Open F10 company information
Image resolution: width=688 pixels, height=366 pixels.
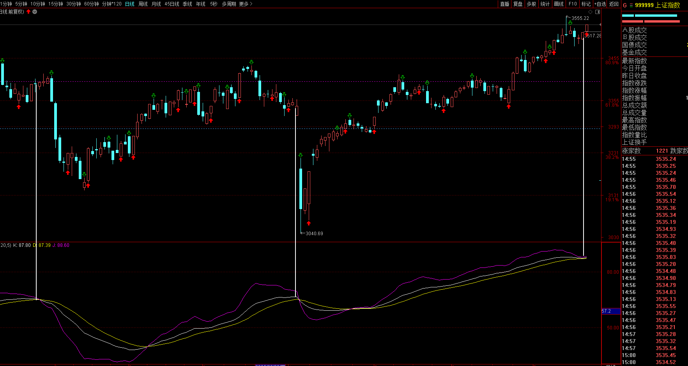[x=573, y=4]
